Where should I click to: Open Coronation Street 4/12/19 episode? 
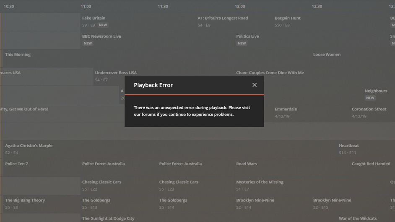373,113
